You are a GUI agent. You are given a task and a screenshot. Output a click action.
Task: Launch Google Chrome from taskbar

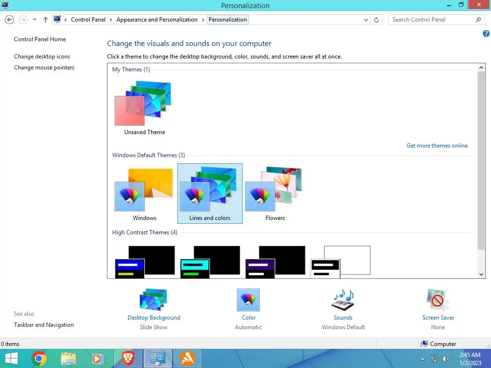(39, 358)
